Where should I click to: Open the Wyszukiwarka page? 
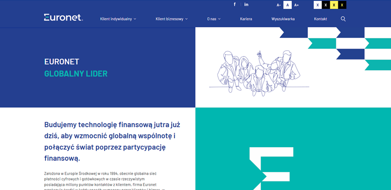click(x=283, y=19)
